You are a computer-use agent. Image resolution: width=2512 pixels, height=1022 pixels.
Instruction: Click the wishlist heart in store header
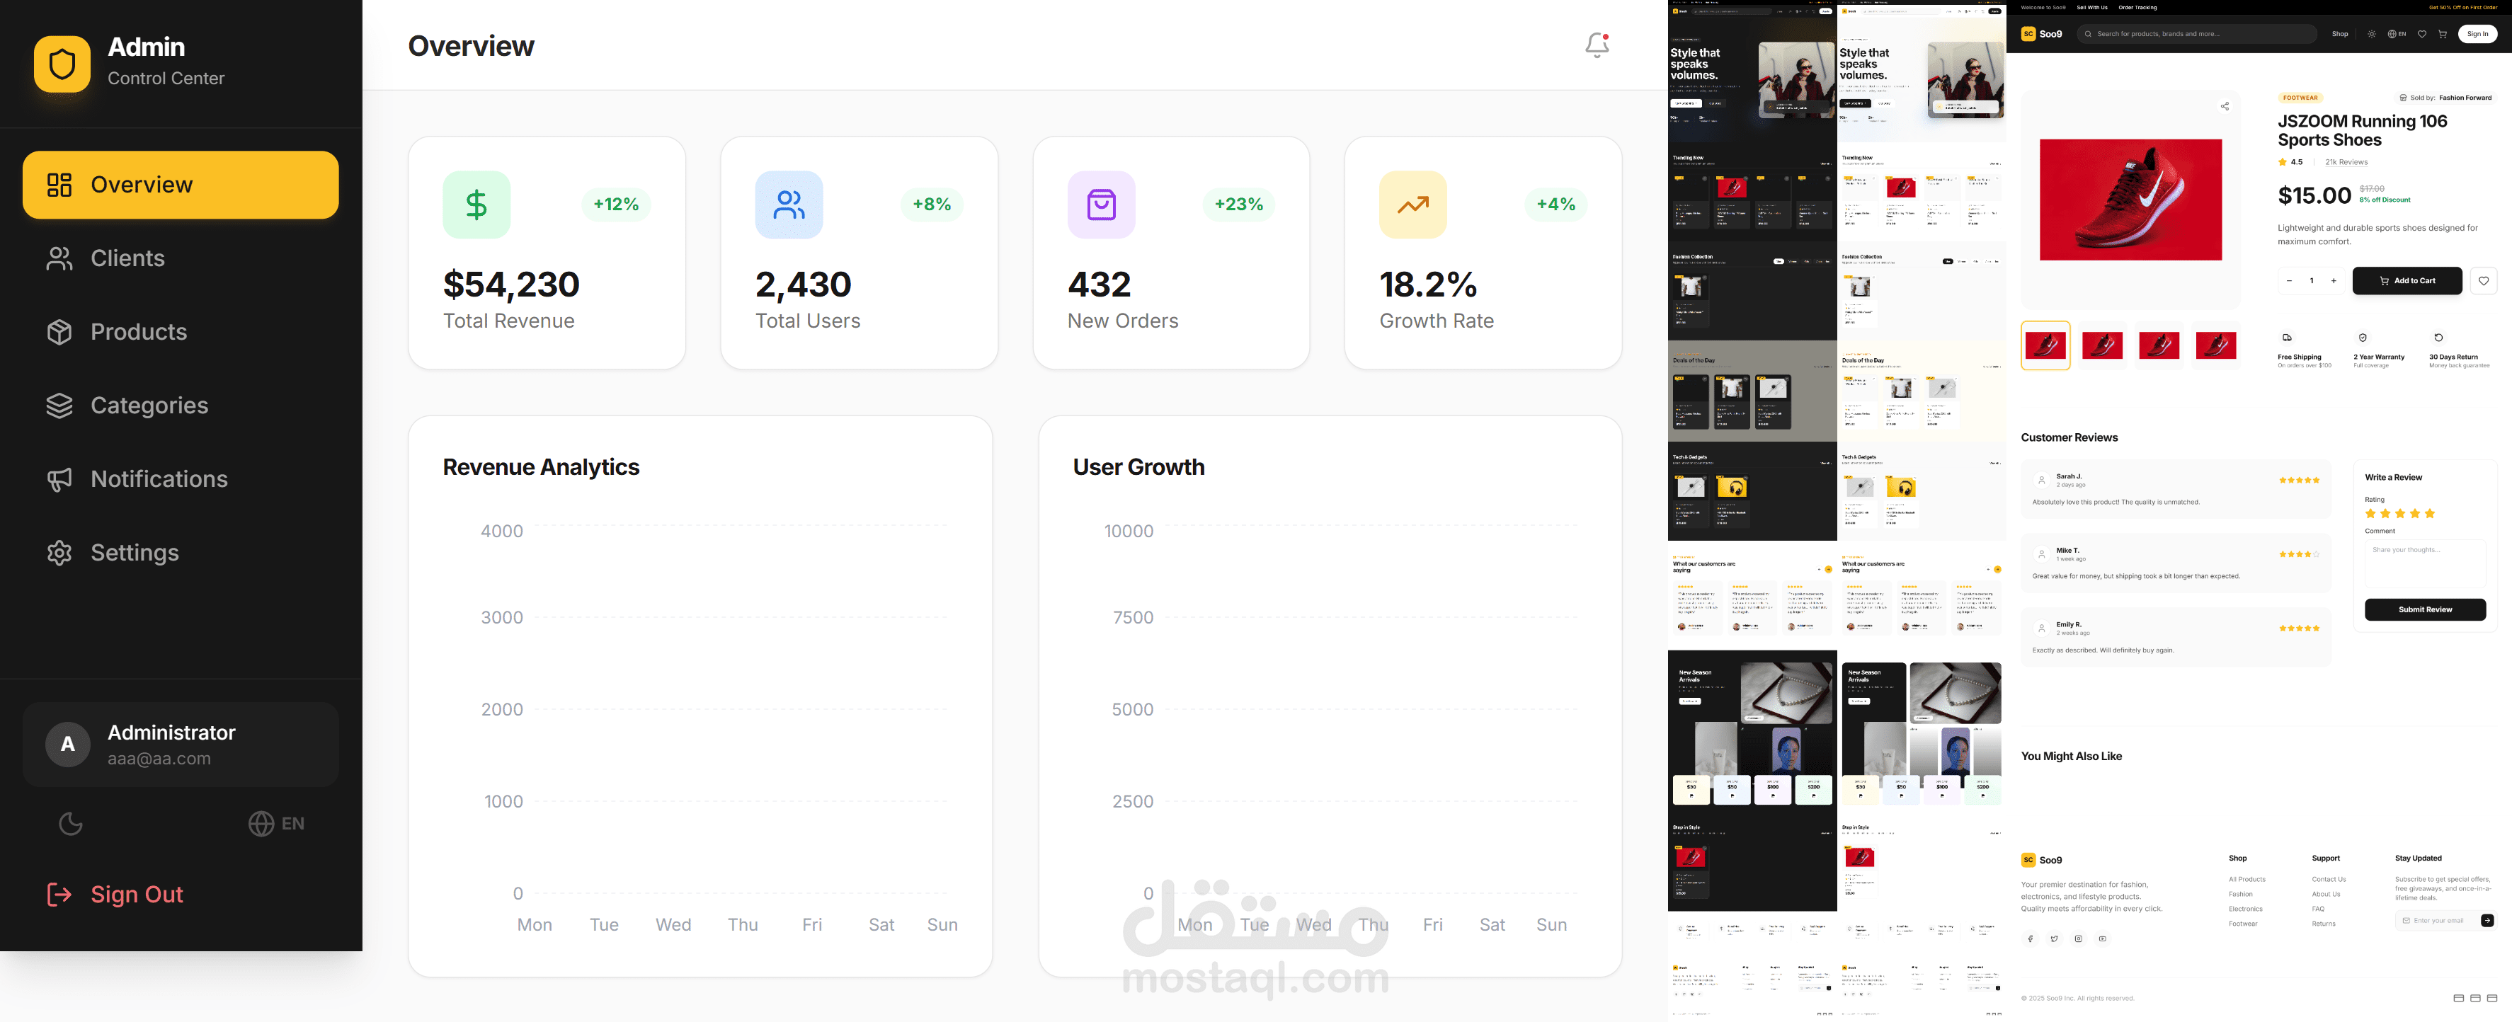coord(2421,34)
